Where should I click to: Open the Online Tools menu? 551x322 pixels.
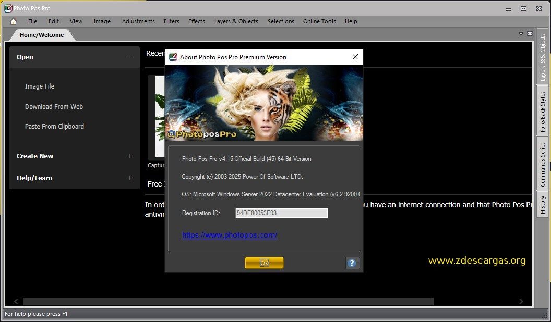(x=319, y=21)
